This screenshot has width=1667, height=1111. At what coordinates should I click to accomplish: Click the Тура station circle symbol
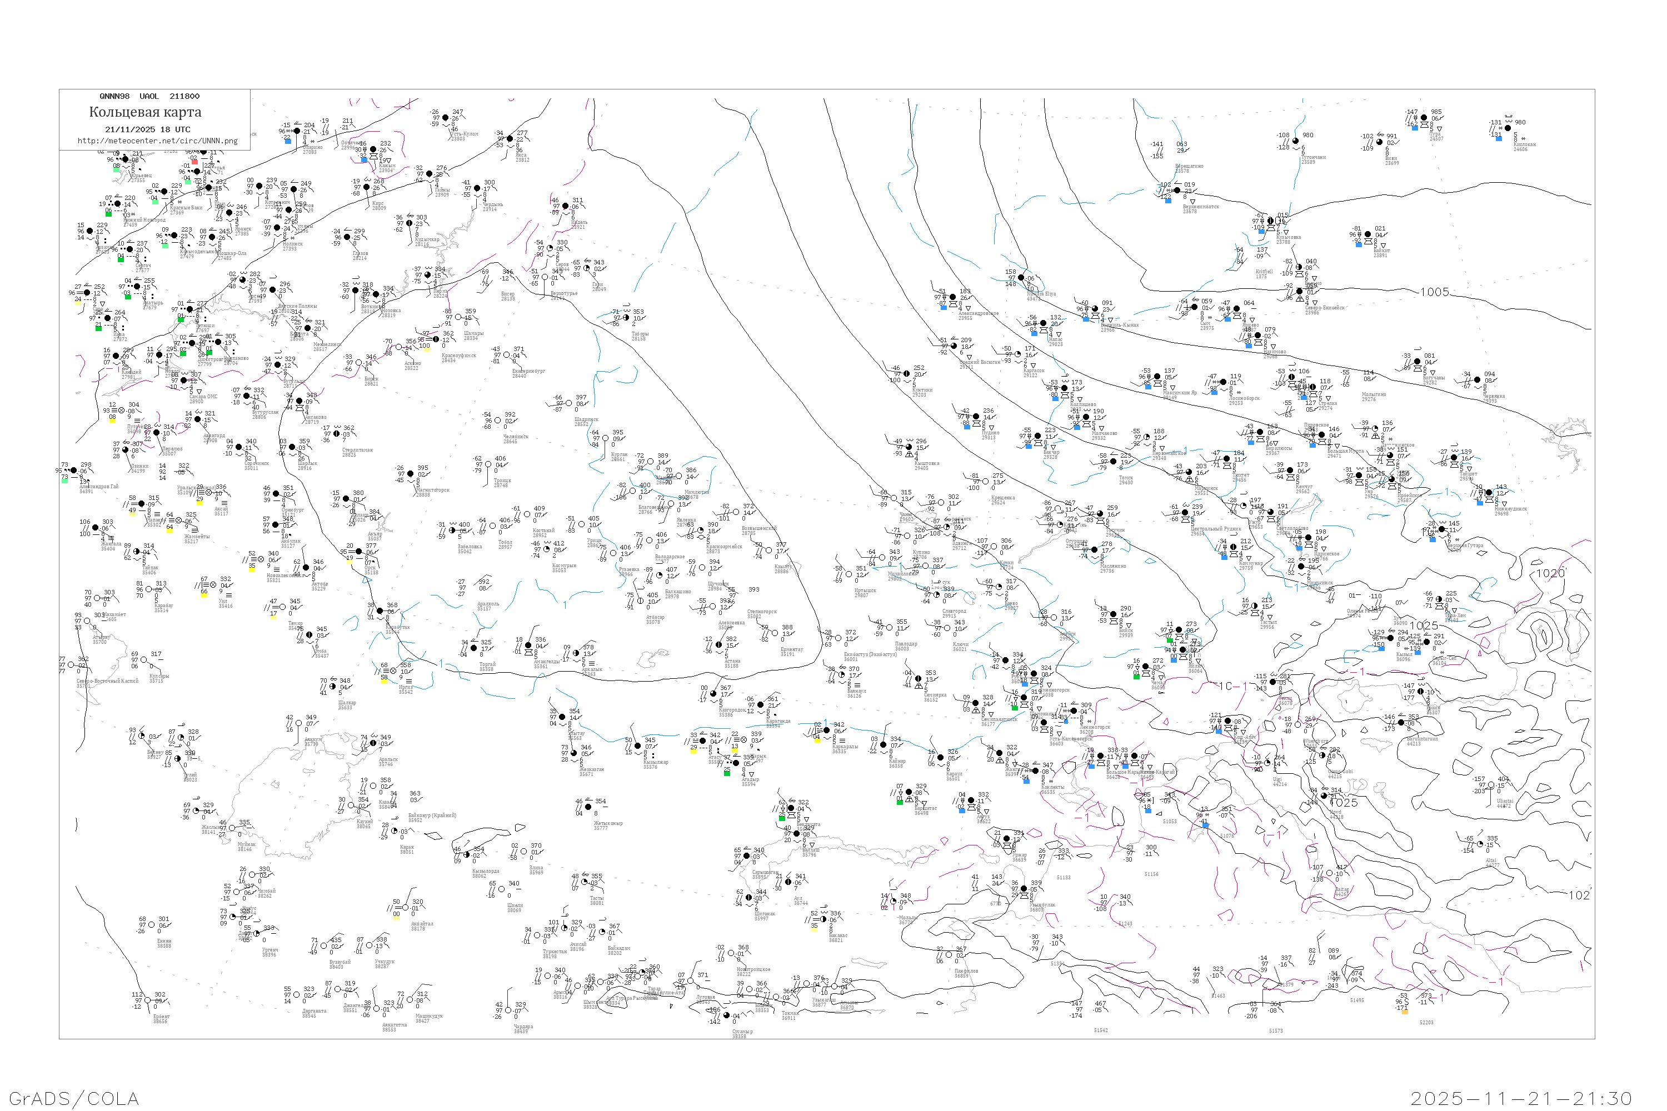coord(1424,118)
